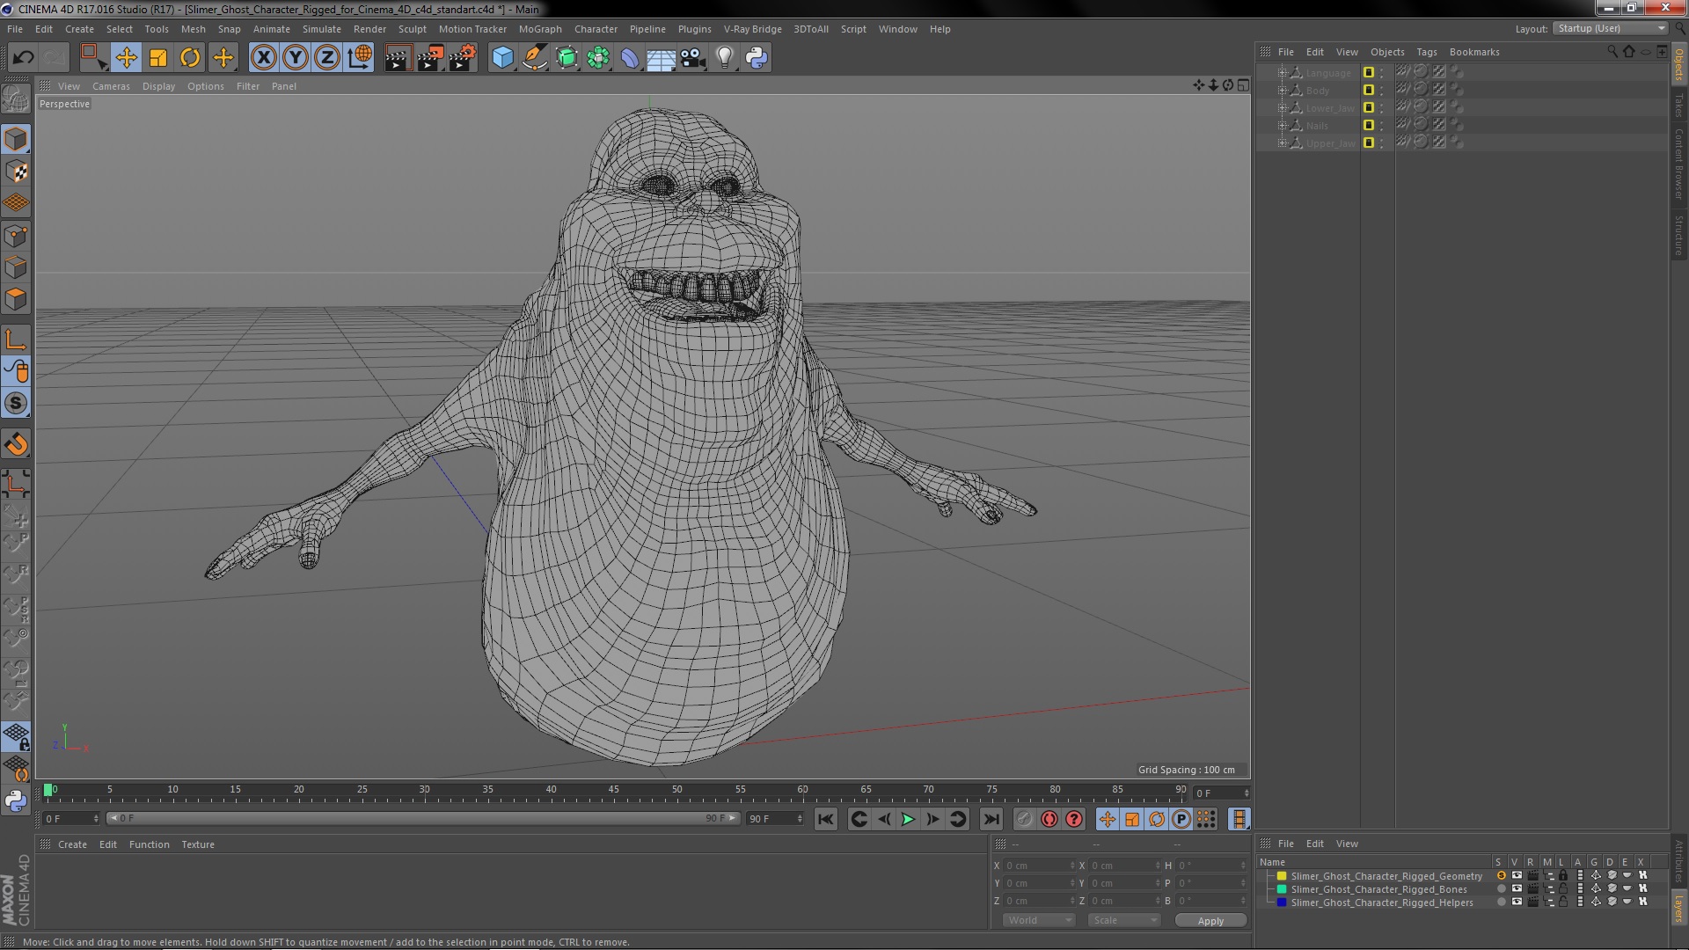Click the Coordinate System icon
This screenshot has width=1689, height=950.
coord(360,58)
